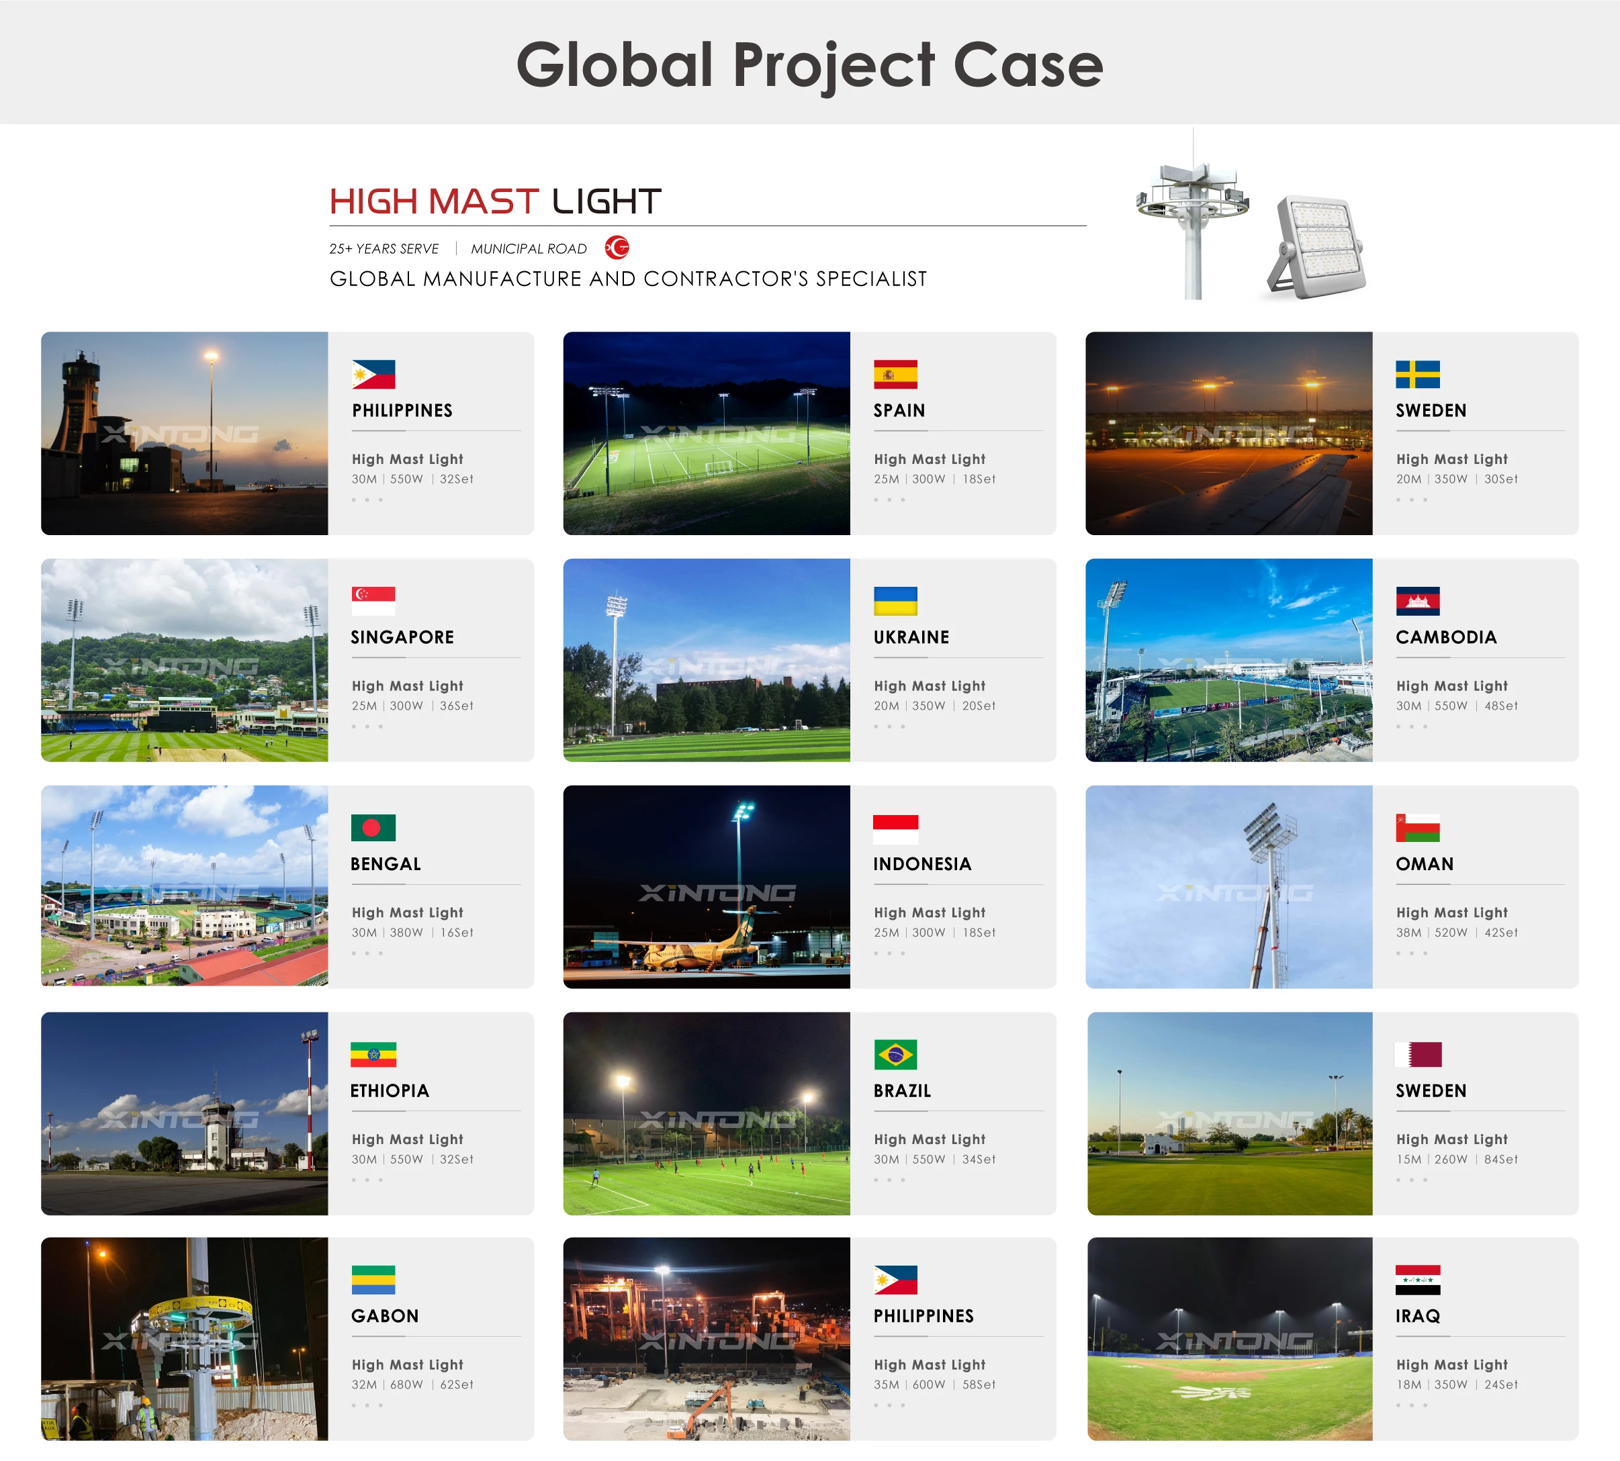This screenshot has width=1620, height=1461.
Task: Click the INDONESIA country title
Action: (x=922, y=863)
